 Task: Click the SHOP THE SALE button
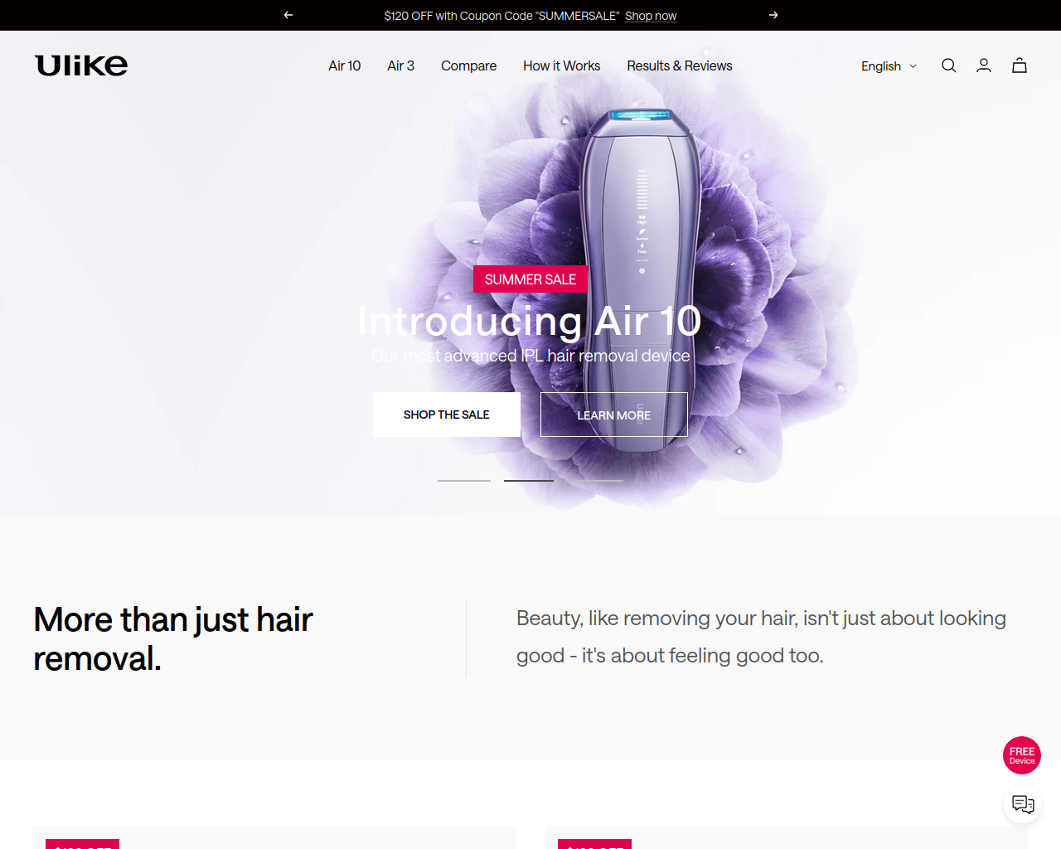(447, 415)
